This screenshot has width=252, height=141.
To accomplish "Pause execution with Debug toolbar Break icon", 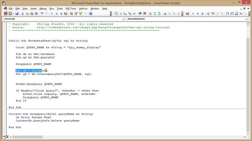I will (x=198, y=14).
